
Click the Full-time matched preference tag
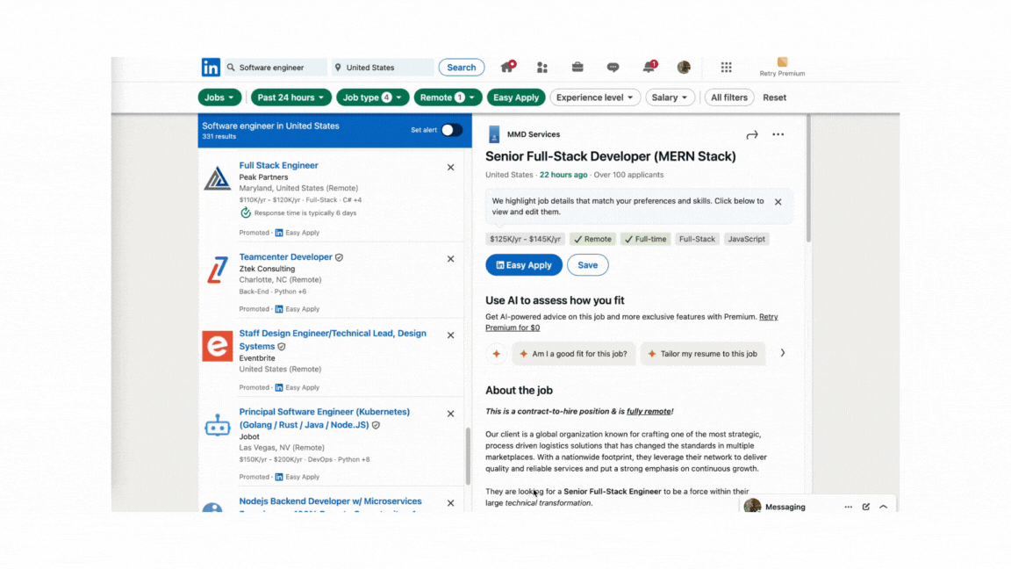(645, 240)
